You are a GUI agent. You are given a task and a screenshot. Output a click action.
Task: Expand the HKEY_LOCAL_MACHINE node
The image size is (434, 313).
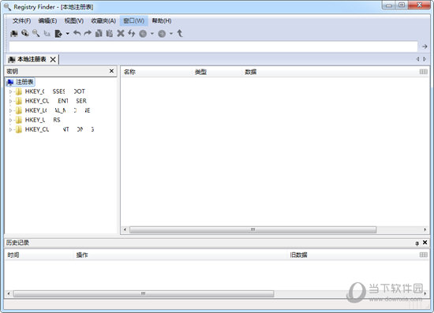[10, 110]
